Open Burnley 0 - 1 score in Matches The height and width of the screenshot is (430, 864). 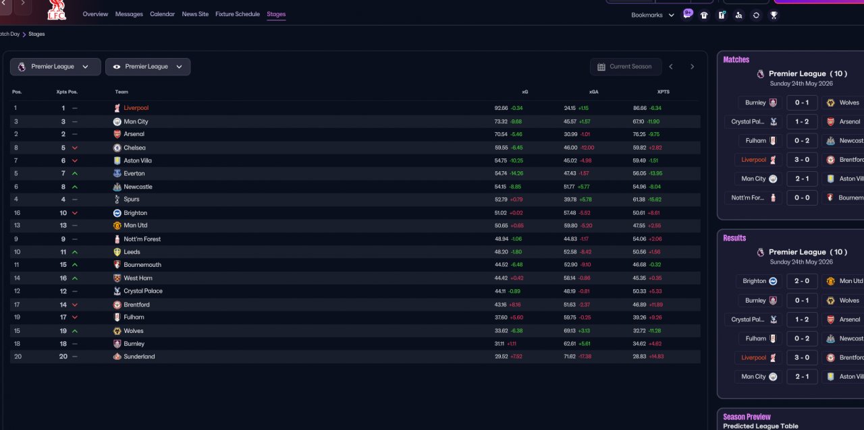tap(802, 102)
